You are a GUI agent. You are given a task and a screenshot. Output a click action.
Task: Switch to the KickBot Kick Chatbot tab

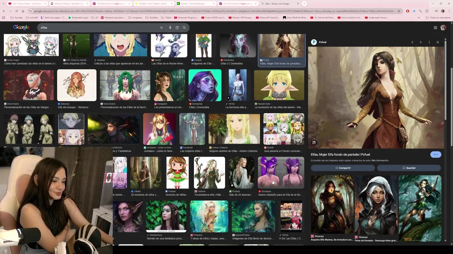(x=153, y=4)
